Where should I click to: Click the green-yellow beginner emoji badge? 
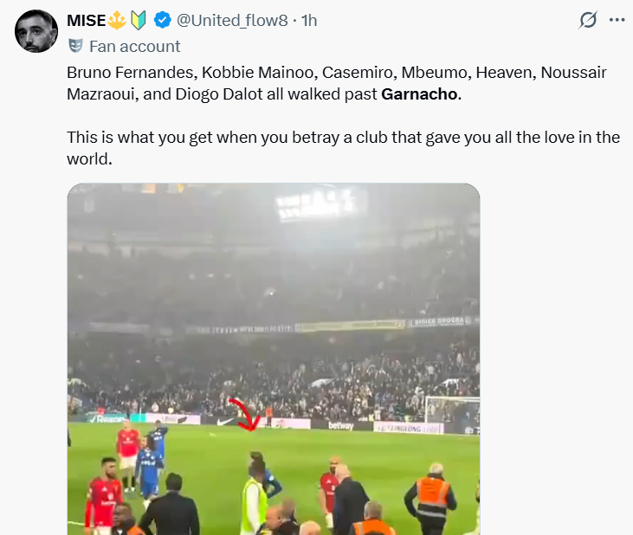139,20
